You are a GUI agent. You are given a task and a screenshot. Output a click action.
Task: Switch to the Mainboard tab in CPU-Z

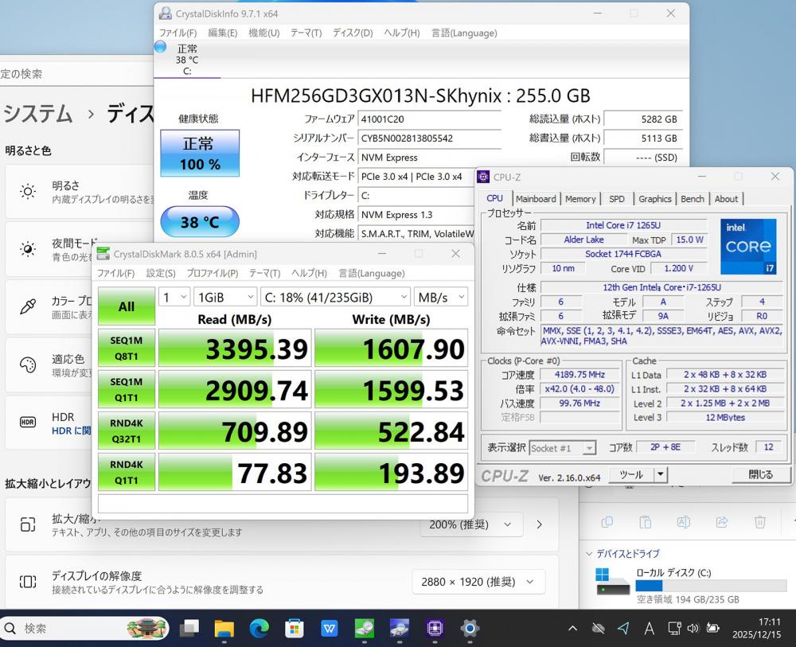pyautogui.click(x=536, y=199)
